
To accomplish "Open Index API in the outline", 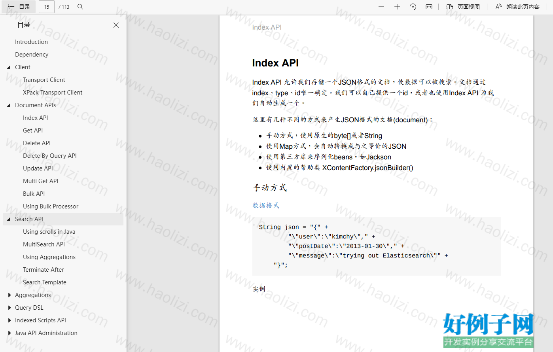I will 35,118.
